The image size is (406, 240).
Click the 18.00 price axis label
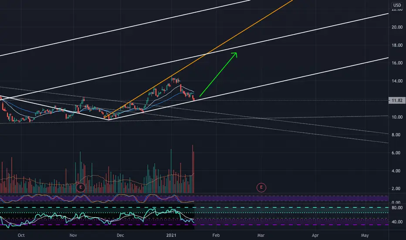point(397,45)
